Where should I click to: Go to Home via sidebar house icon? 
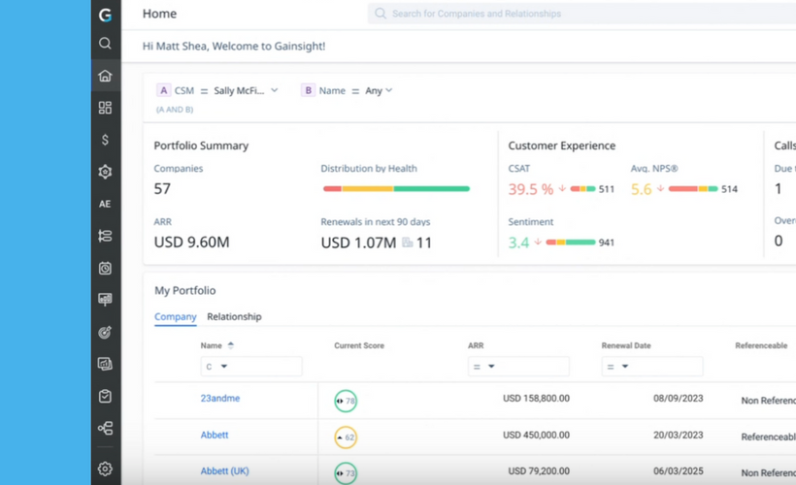click(x=105, y=77)
